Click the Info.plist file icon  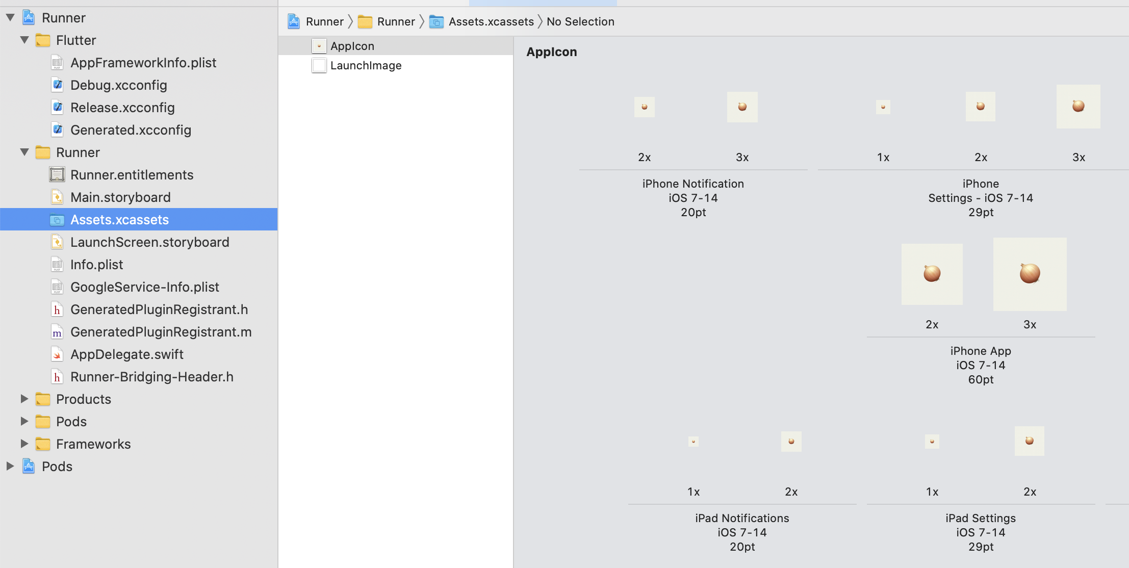point(57,265)
